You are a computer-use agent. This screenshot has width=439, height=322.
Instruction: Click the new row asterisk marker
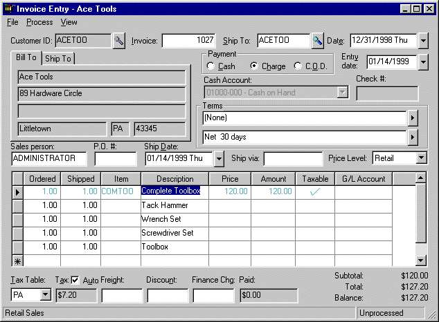[17, 261]
